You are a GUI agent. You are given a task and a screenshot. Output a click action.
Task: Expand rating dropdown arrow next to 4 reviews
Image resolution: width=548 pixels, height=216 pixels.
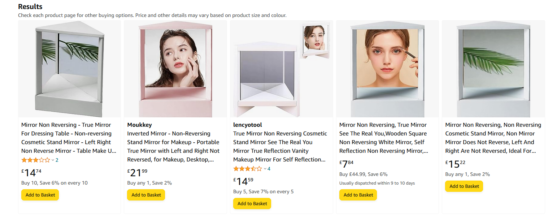(x=265, y=169)
